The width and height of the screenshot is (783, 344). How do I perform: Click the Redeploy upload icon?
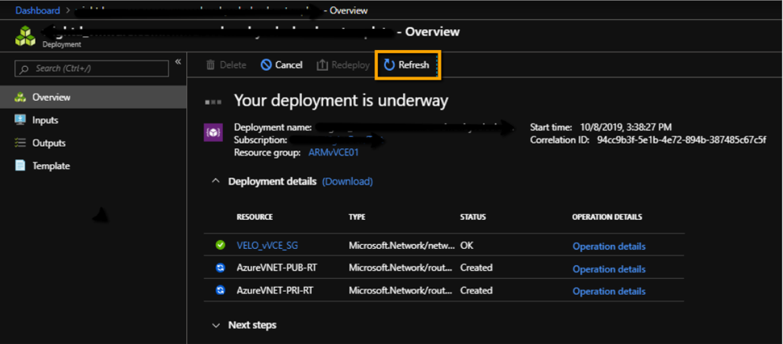tap(322, 65)
